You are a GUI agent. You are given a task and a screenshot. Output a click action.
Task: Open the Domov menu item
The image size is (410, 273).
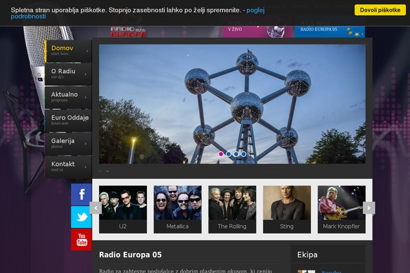pos(68,51)
